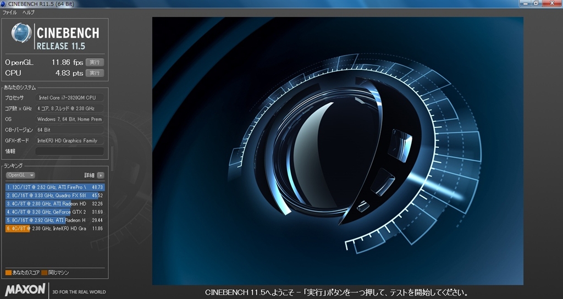The image size is (563, 299).
Task: Select the GeForce GTX 3.20 GHz ranking entry
Action: 55,212
